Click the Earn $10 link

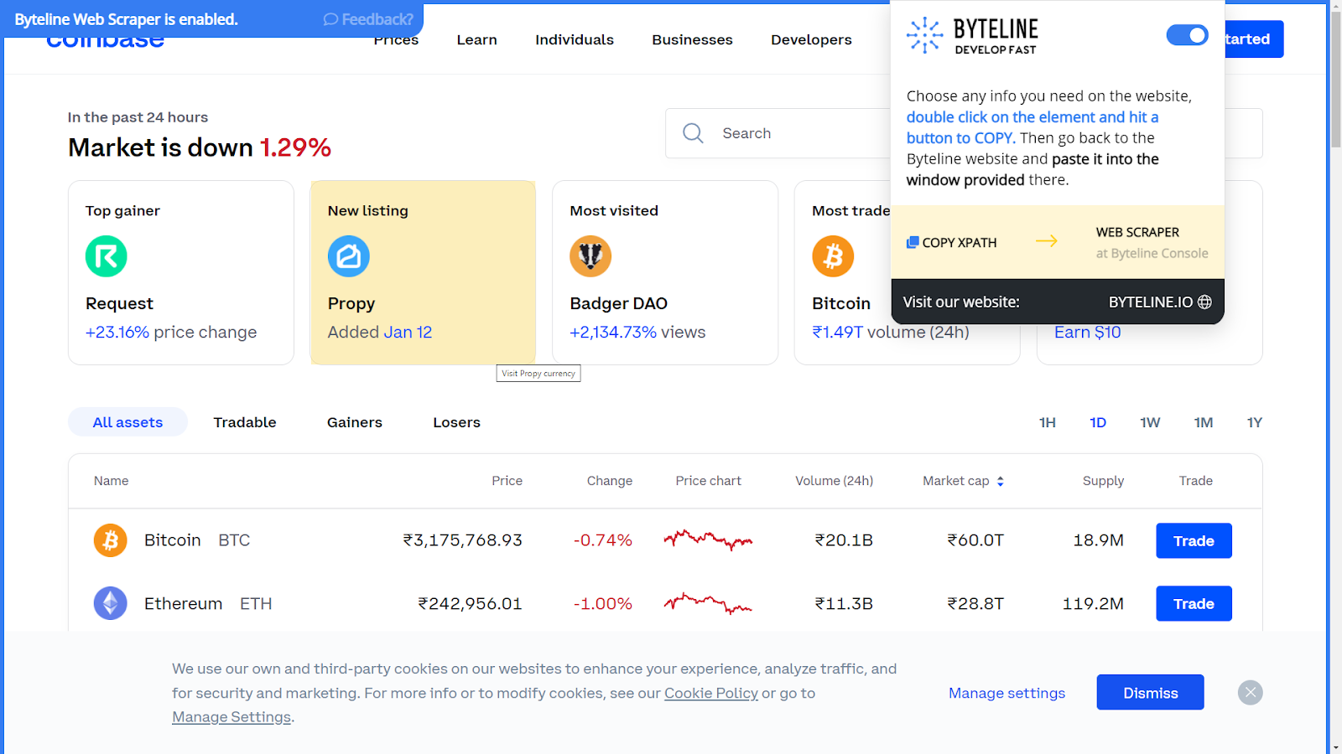click(x=1088, y=333)
